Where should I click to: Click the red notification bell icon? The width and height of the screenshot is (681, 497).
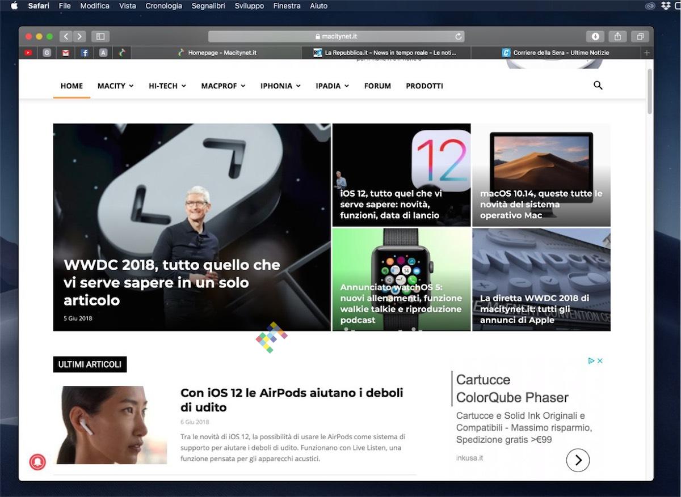(x=37, y=462)
